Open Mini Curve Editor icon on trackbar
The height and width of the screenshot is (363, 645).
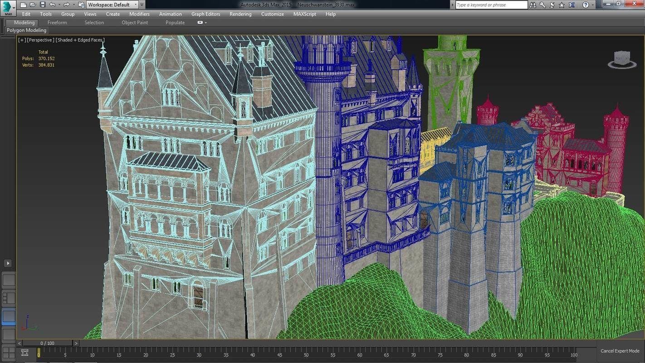click(x=24, y=353)
